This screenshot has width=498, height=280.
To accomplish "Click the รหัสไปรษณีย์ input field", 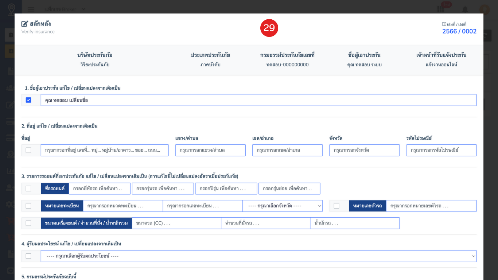I will [x=441, y=150].
